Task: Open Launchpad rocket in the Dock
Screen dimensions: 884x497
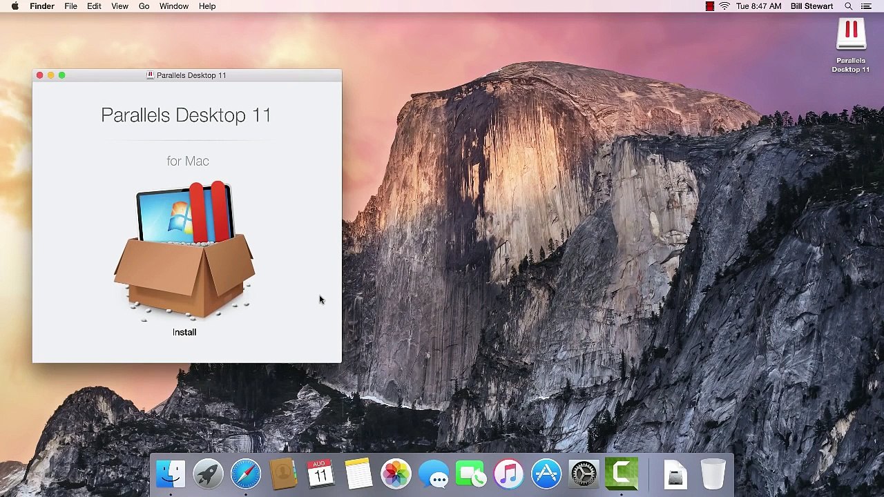Action: pyautogui.click(x=208, y=474)
